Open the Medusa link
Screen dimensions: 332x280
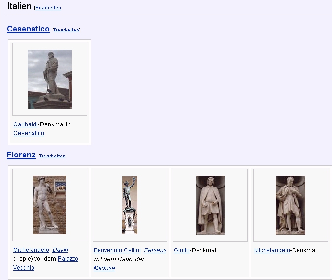(104, 268)
